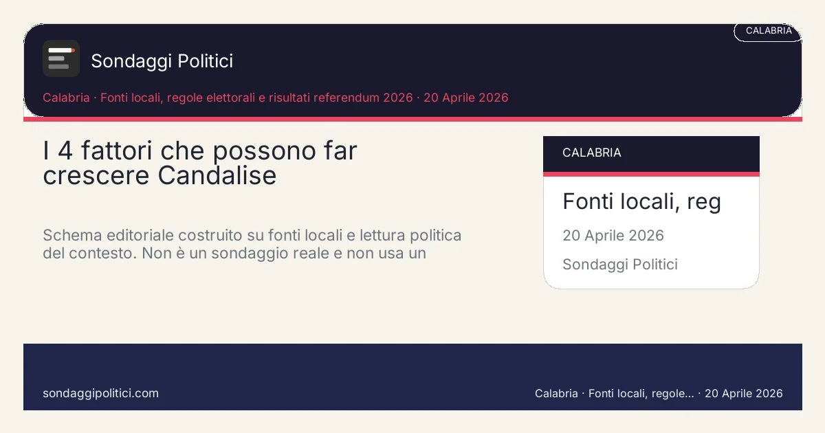Click the Sondaggi Politici logo icon
Screen dimensions: 825x433
61,58
